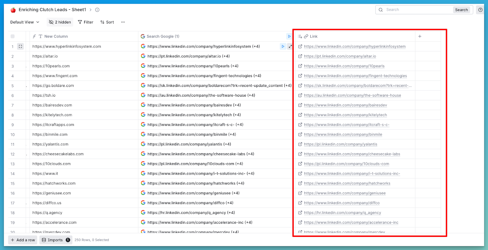Viewport: 488px width, 250px height.
Task: Expand the hyperlinkinfosystem Search Google cell
Action: [290, 46]
